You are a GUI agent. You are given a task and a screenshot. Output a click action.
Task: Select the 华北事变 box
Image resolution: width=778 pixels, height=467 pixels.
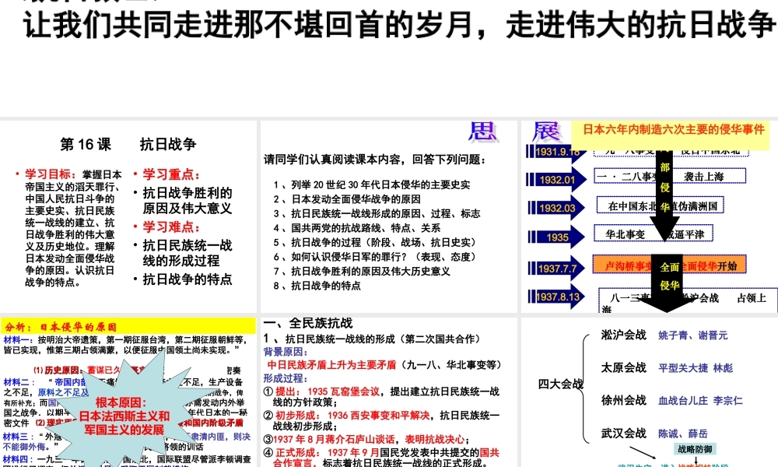(653, 234)
